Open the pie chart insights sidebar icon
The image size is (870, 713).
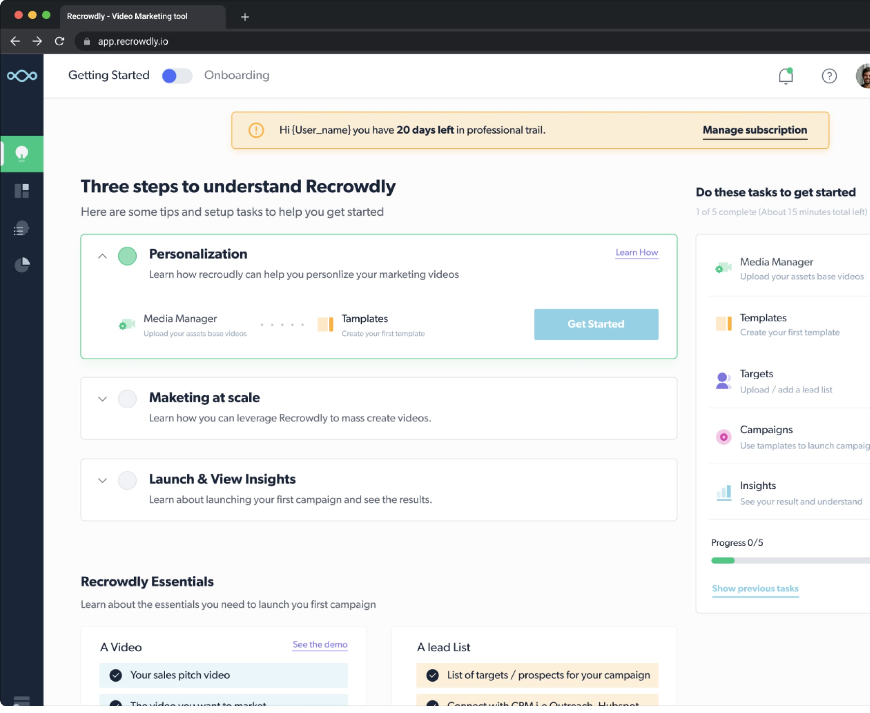click(x=22, y=265)
